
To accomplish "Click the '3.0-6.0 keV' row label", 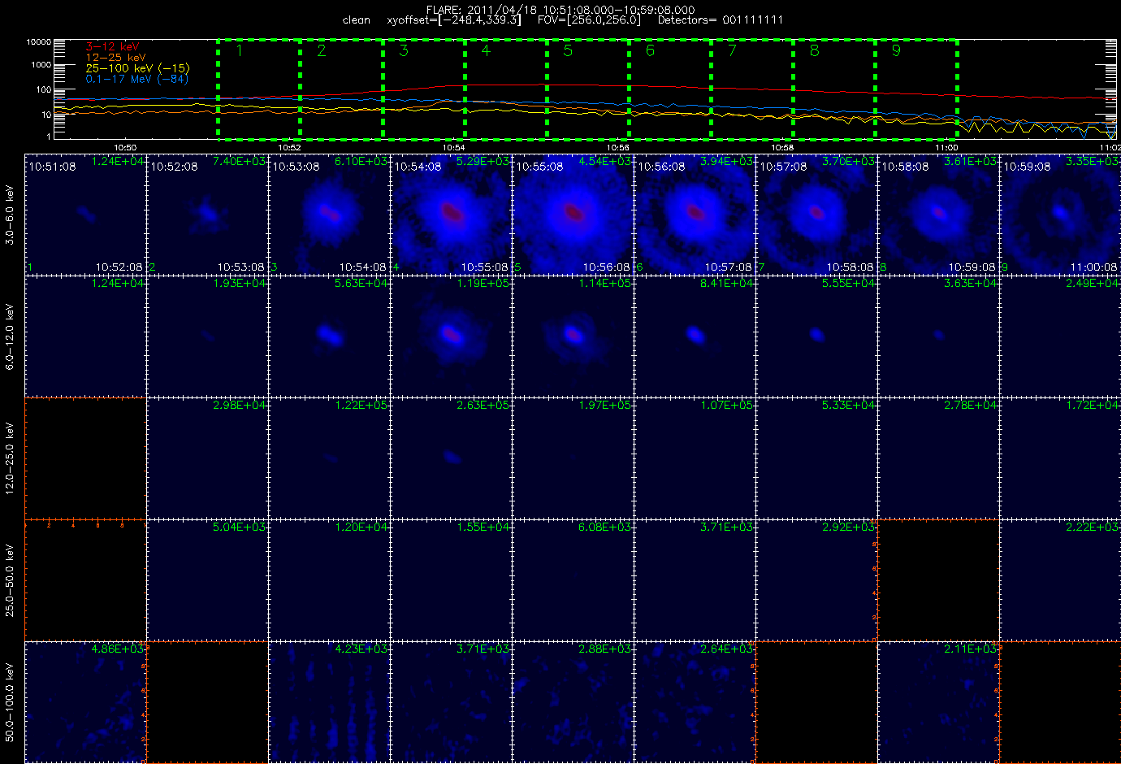I will (x=10, y=214).
